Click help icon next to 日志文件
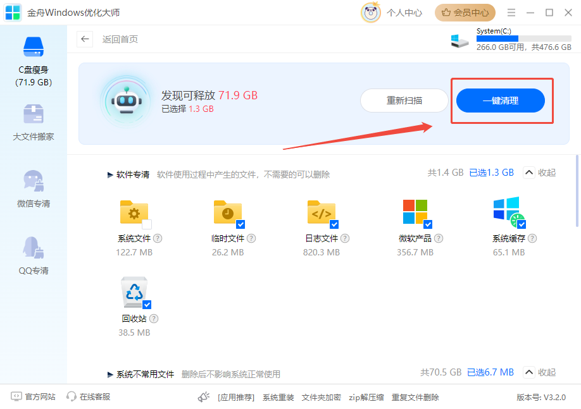Viewport: 581px width, 409px height. pos(345,238)
